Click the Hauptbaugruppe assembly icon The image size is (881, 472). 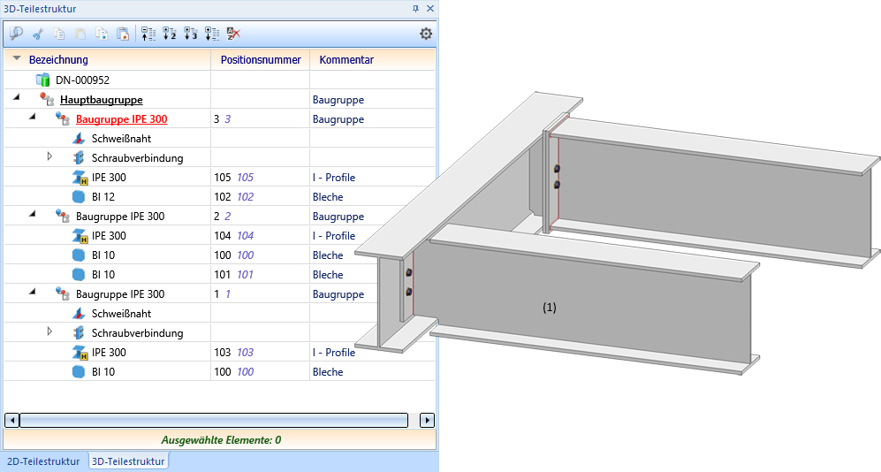[47, 100]
